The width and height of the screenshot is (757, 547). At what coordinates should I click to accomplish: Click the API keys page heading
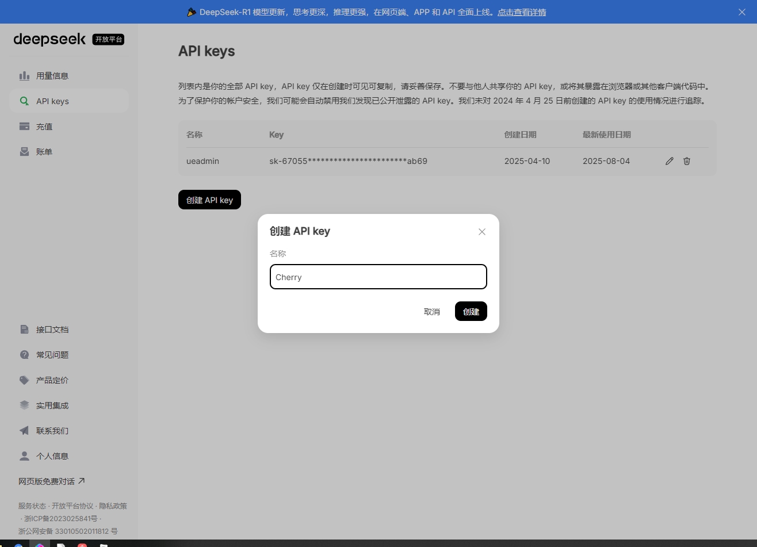coord(207,51)
